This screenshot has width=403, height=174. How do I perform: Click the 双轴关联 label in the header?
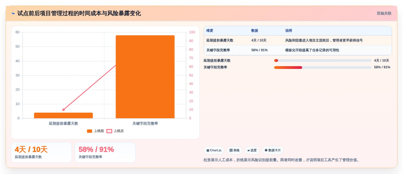tap(384, 13)
